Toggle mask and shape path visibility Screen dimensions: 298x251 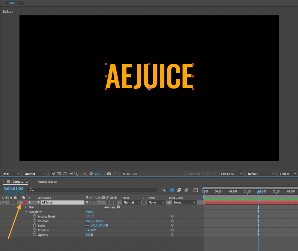(x=65, y=173)
